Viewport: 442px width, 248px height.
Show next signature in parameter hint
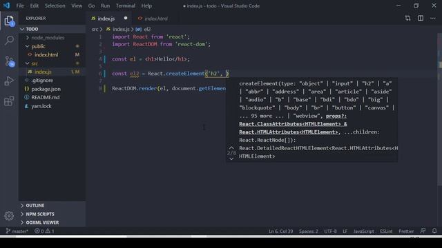click(x=231, y=159)
